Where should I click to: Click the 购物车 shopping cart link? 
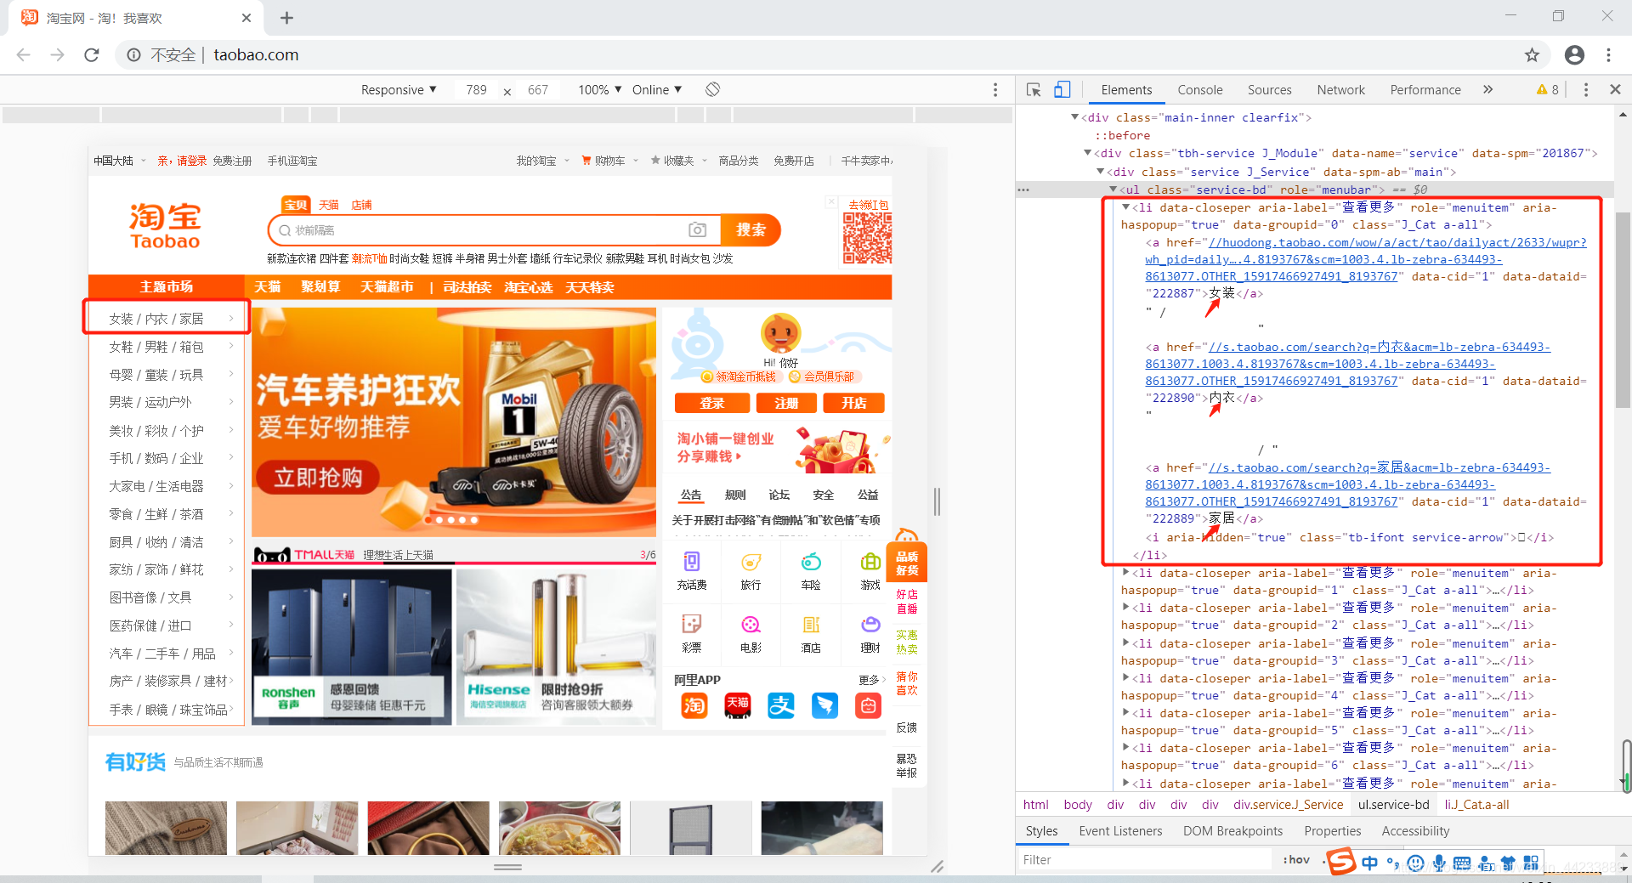609,161
